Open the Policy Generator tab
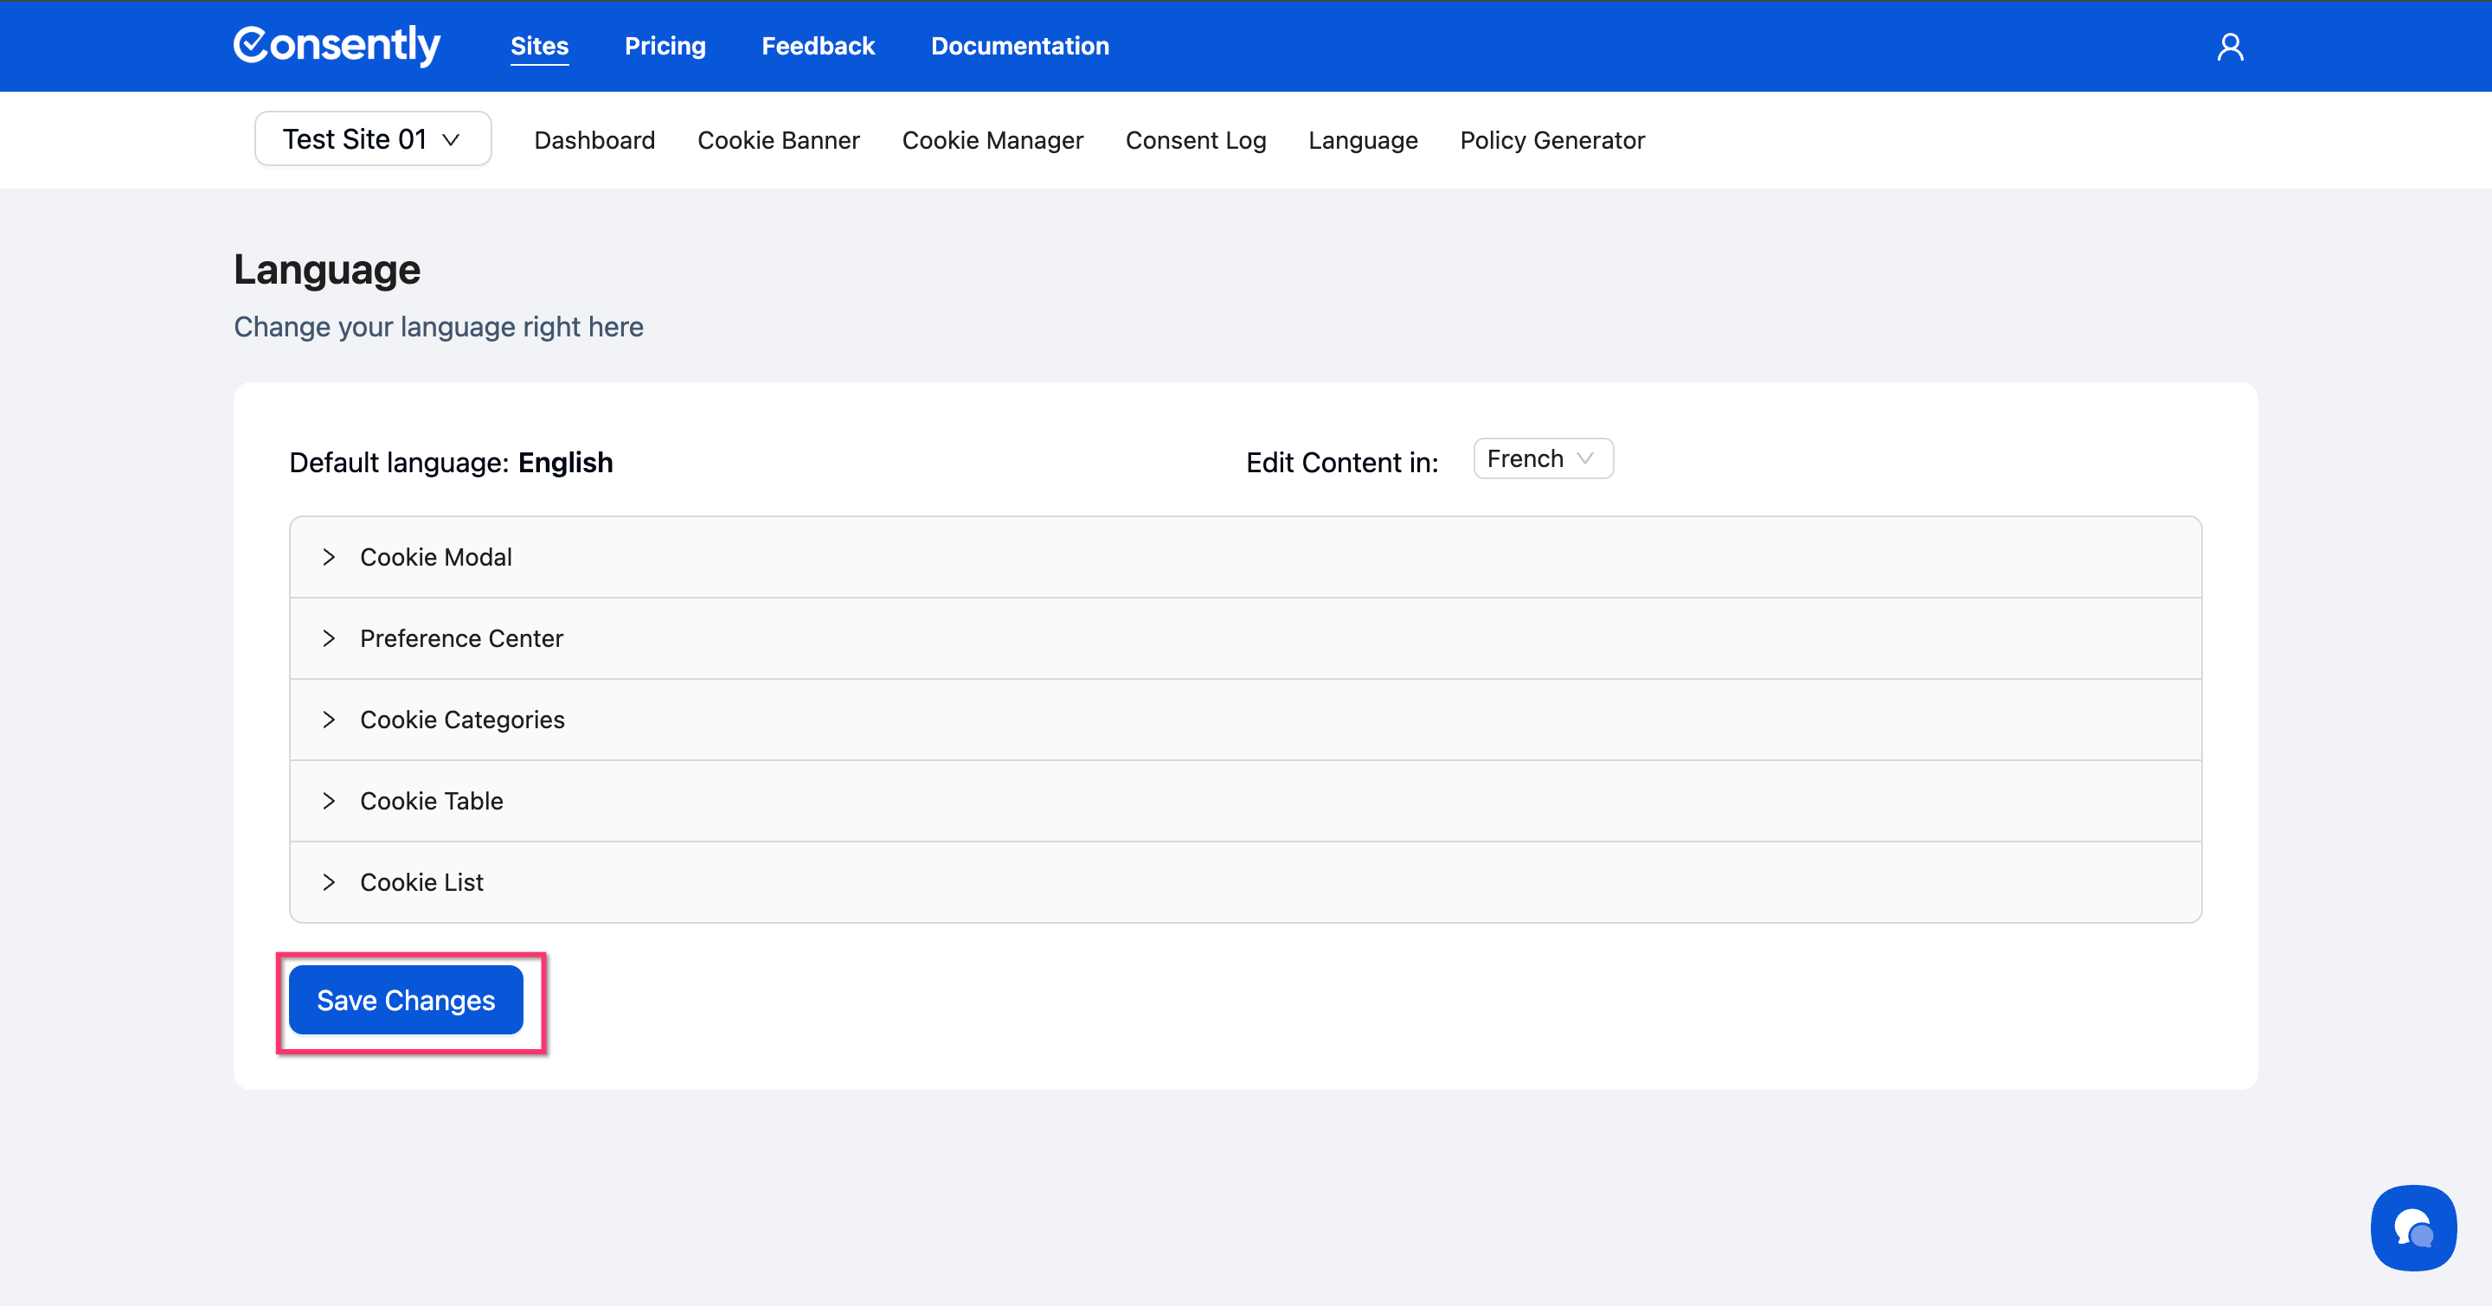This screenshot has height=1306, width=2492. [x=1551, y=140]
